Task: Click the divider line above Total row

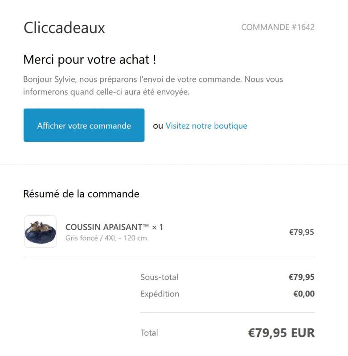Action: click(228, 313)
